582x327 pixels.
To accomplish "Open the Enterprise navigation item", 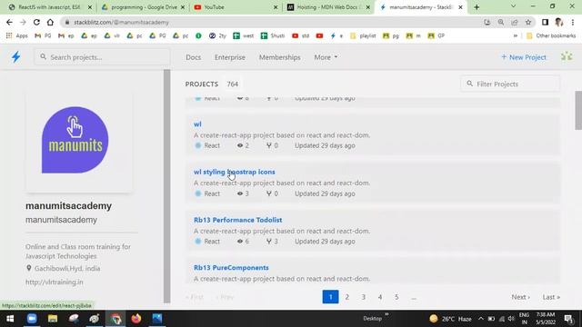I will (230, 57).
